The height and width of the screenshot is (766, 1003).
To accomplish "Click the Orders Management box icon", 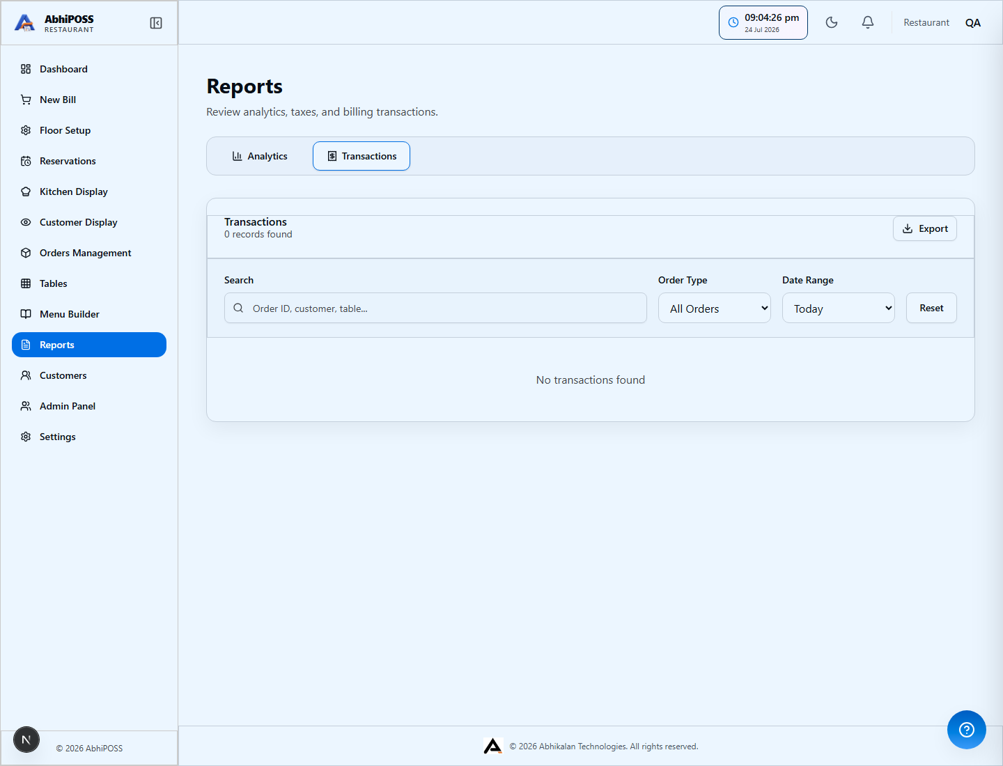I will (x=26, y=253).
